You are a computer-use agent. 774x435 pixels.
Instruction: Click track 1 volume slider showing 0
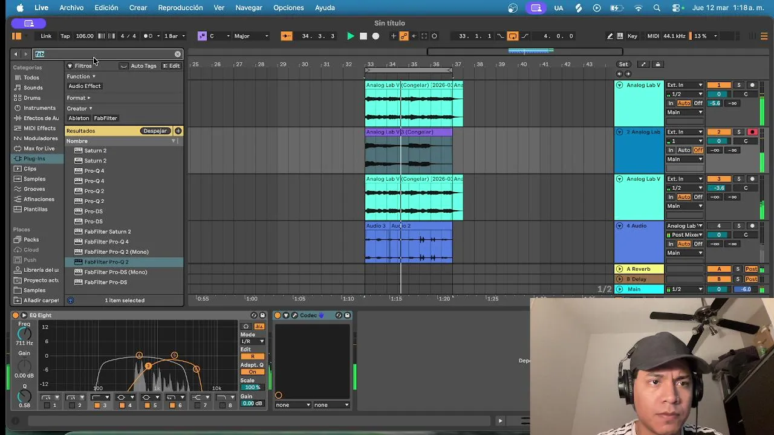(719, 94)
